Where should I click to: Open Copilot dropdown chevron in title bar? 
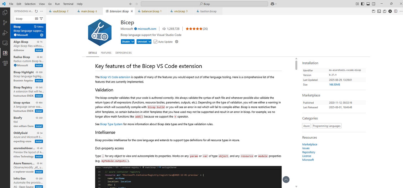[x=276, y=4]
